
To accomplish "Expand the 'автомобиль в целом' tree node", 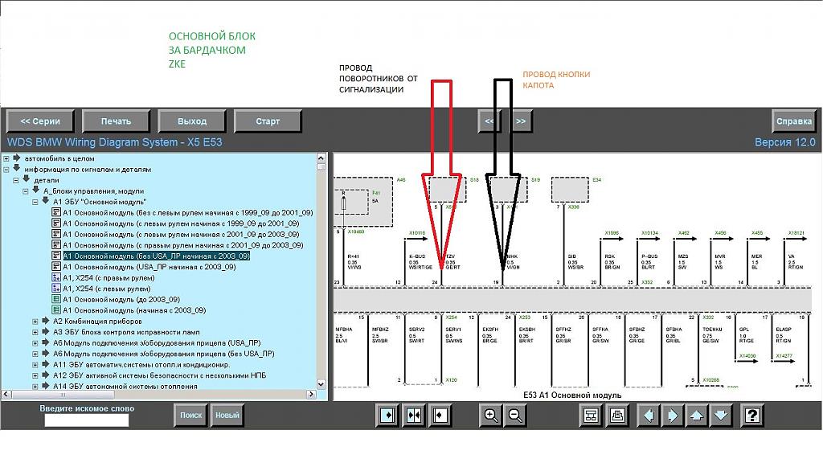I will tap(6, 158).
